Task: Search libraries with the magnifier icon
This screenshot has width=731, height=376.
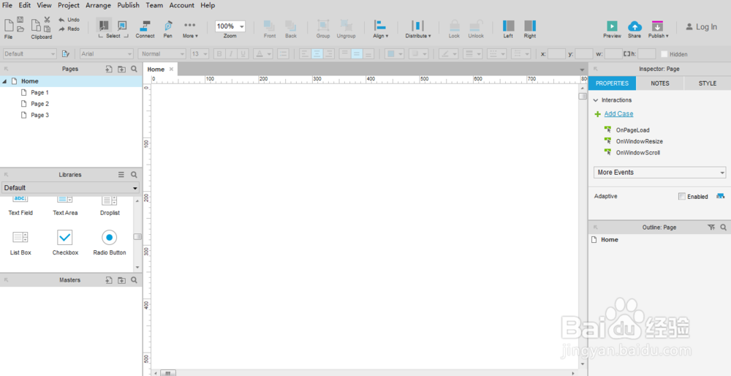Action: (x=134, y=175)
